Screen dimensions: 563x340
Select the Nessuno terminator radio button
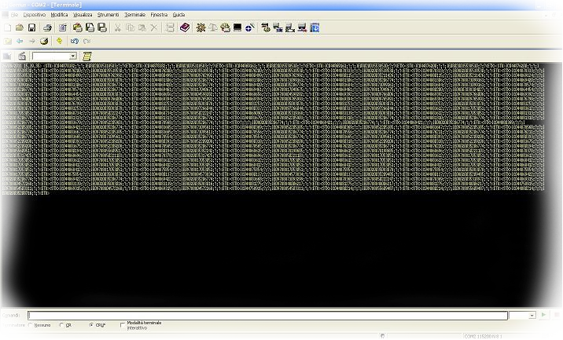(x=31, y=325)
